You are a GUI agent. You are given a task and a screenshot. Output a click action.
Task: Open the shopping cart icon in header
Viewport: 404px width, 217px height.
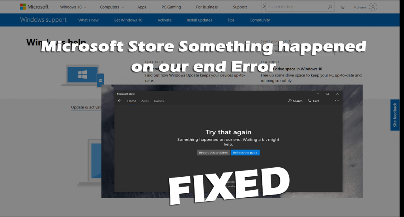coord(342,7)
